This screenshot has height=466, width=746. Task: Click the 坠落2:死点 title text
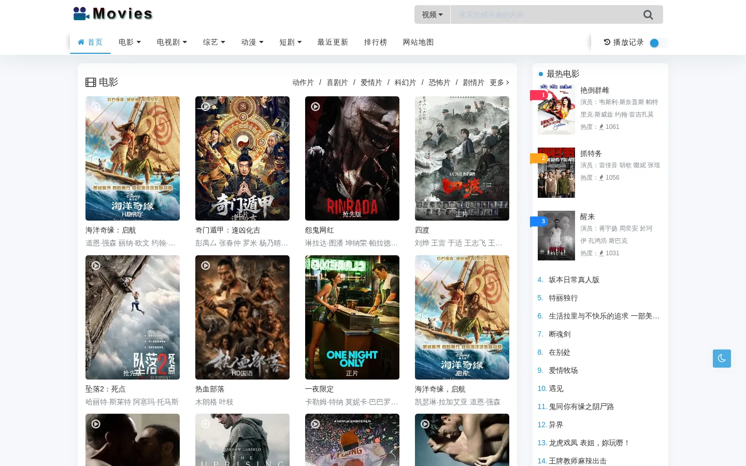(x=106, y=389)
